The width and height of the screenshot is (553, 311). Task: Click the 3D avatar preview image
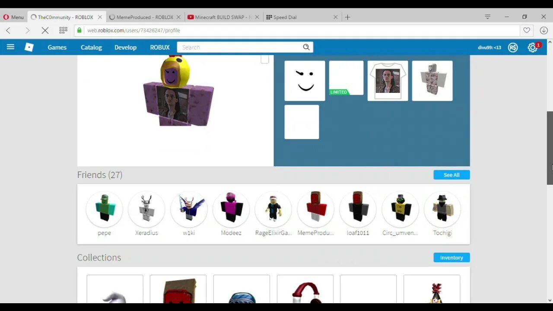tap(178, 92)
